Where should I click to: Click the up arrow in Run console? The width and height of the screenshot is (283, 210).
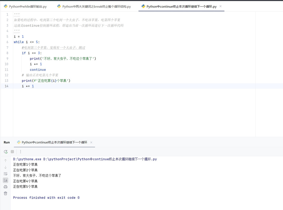(x=6, y=161)
